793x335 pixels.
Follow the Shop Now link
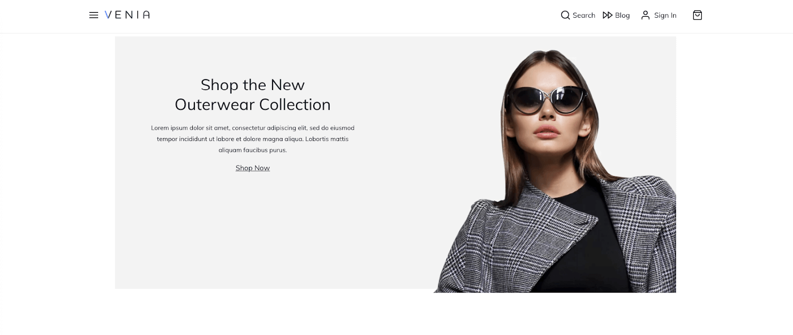[253, 168]
